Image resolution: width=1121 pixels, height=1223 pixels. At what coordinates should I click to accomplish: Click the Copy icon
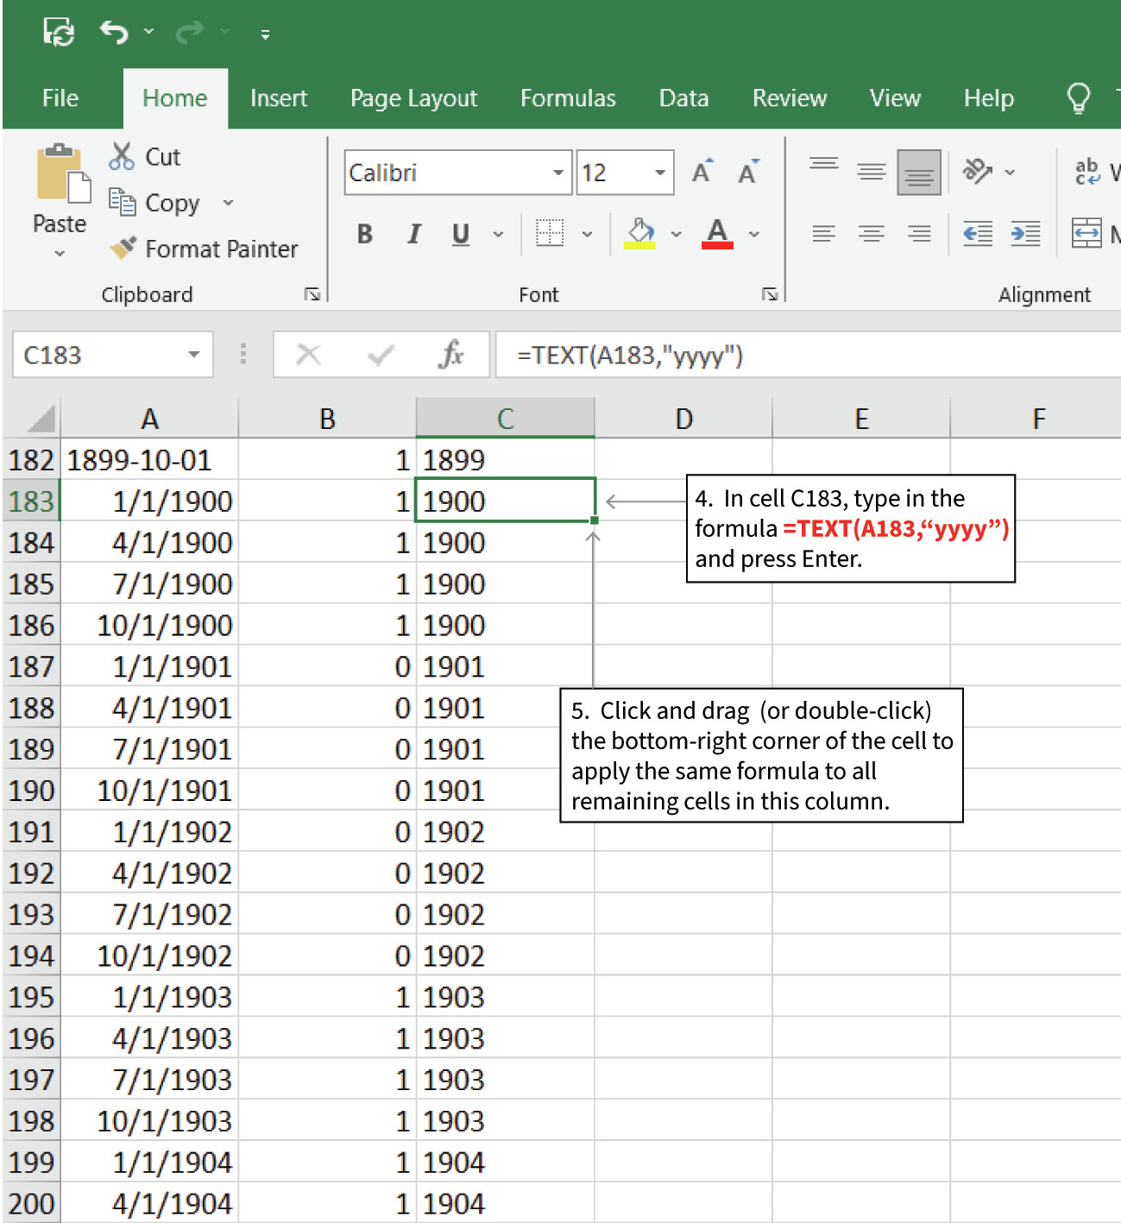pyautogui.click(x=123, y=202)
